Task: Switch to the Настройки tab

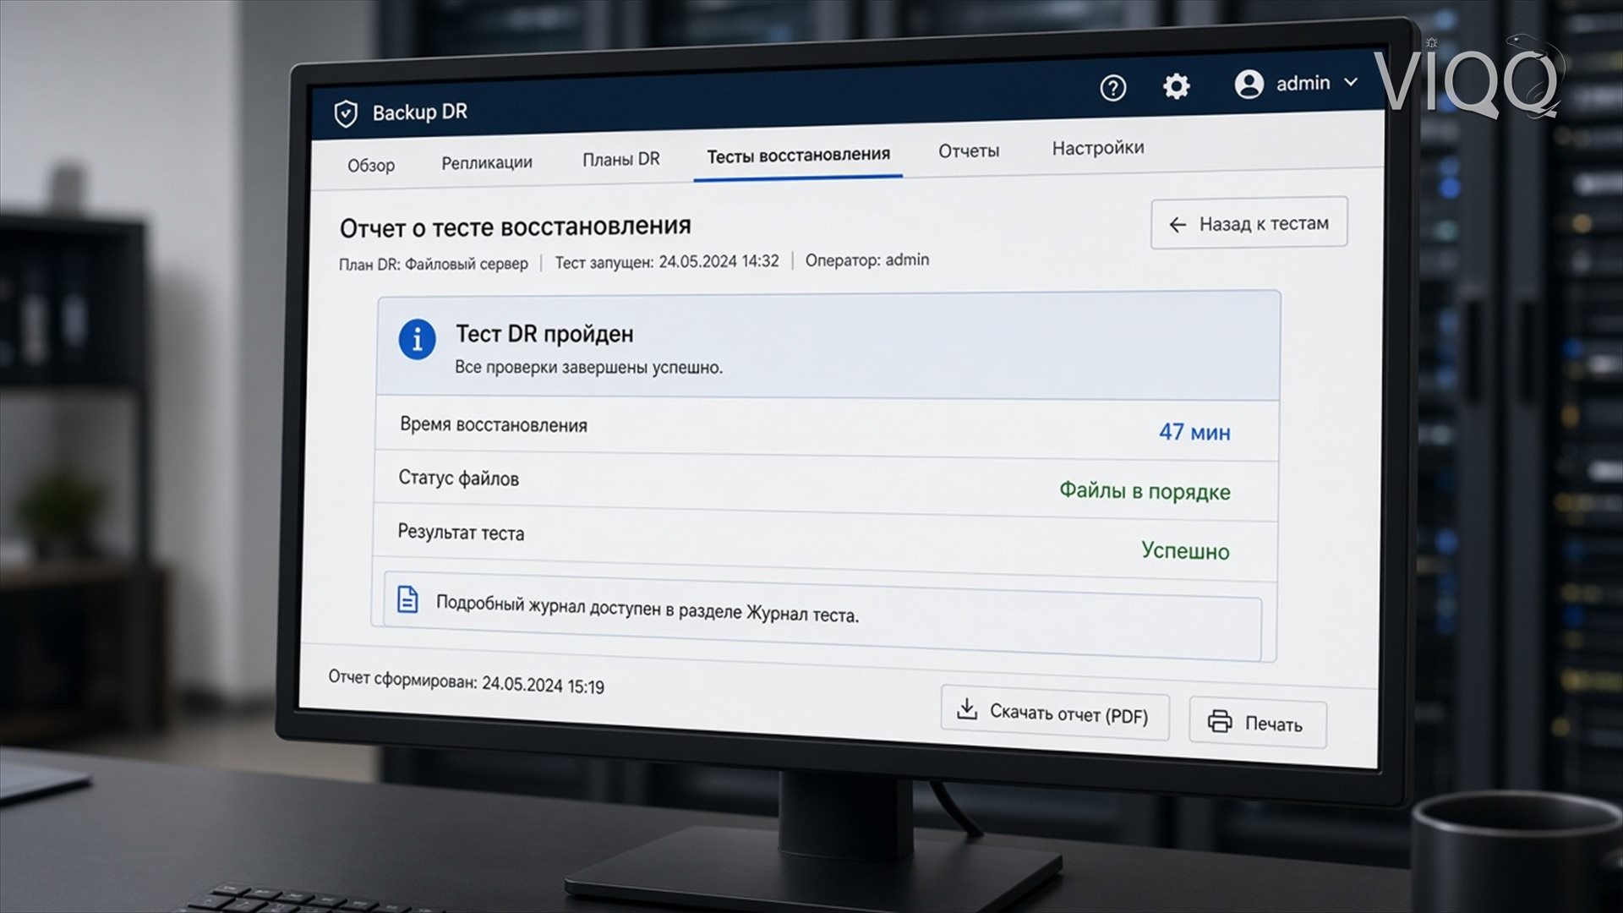Action: (x=1098, y=148)
